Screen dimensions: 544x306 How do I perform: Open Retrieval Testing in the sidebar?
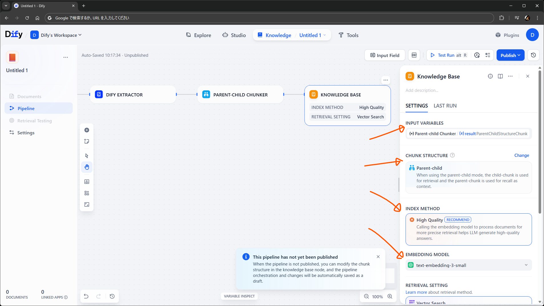pos(35,121)
